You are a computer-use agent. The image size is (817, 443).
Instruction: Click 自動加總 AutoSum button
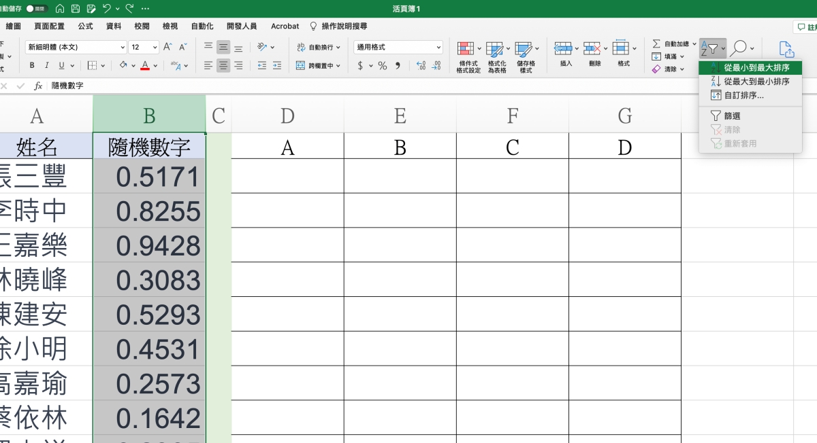pyautogui.click(x=674, y=43)
